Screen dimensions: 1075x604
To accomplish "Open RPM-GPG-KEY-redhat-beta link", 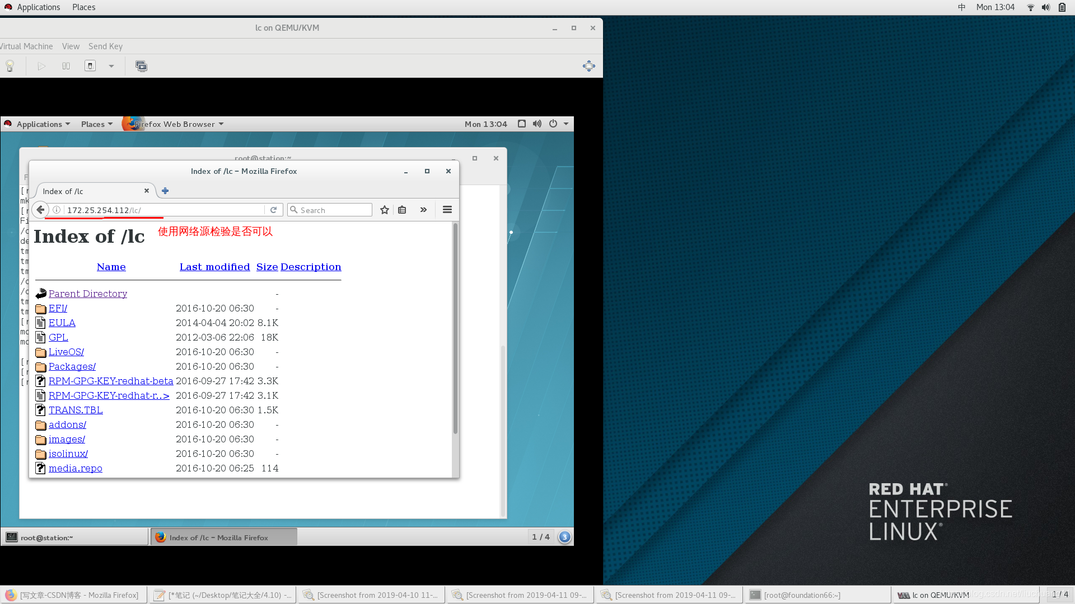I will 111,381.
